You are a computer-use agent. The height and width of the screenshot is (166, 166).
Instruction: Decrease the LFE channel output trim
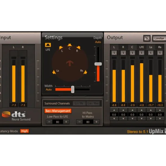(142, 119)
